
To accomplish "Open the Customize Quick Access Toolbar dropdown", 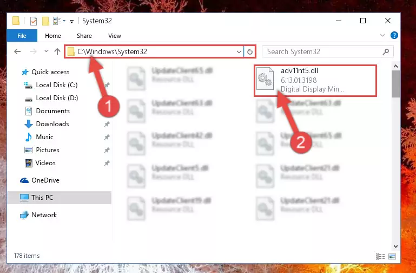I will 71,21.
